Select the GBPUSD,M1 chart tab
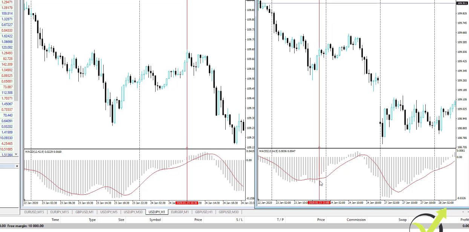Screen dimensions: 469x232 84,212
